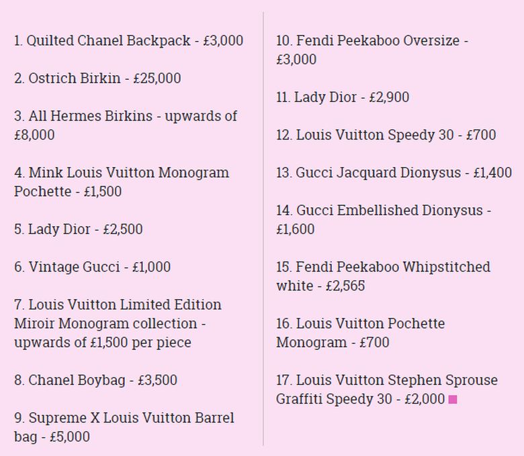Click the Gucci Embellished Dionysus entry
524x456 pixels.
pos(384,220)
